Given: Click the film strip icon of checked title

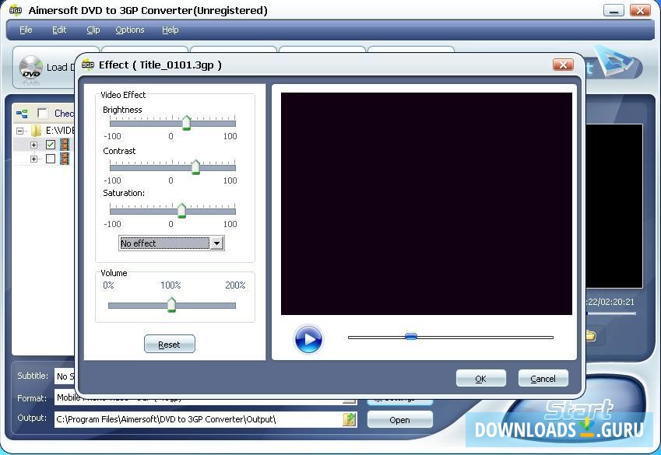Looking at the screenshot, I should pyautogui.click(x=65, y=145).
